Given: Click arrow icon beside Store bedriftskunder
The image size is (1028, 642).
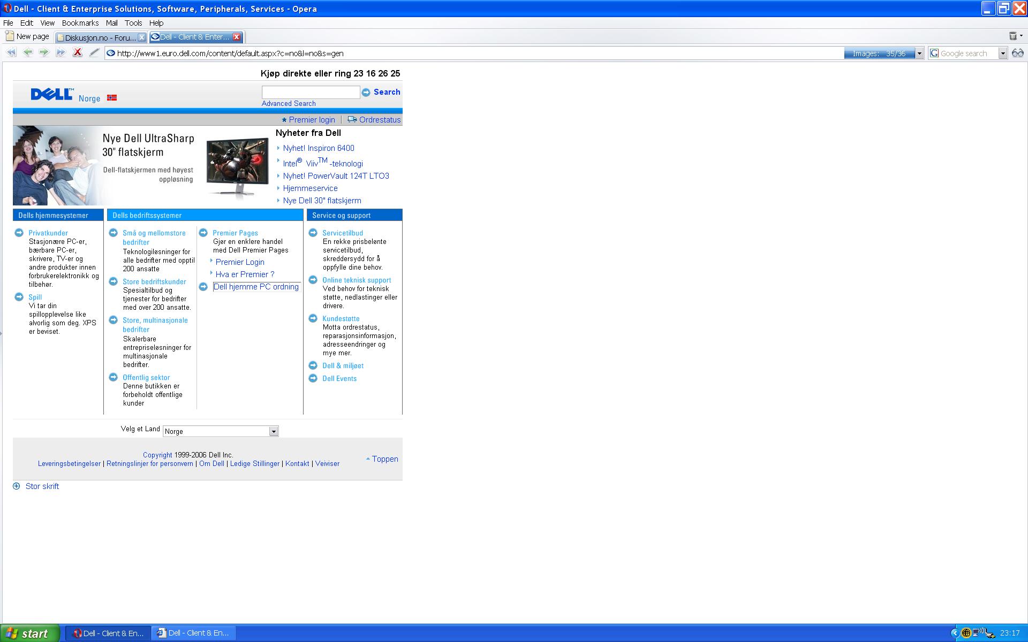Looking at the screenshot, I should 114,281.
